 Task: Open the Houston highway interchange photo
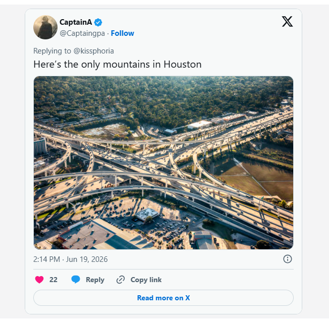(x=163, y=163)
